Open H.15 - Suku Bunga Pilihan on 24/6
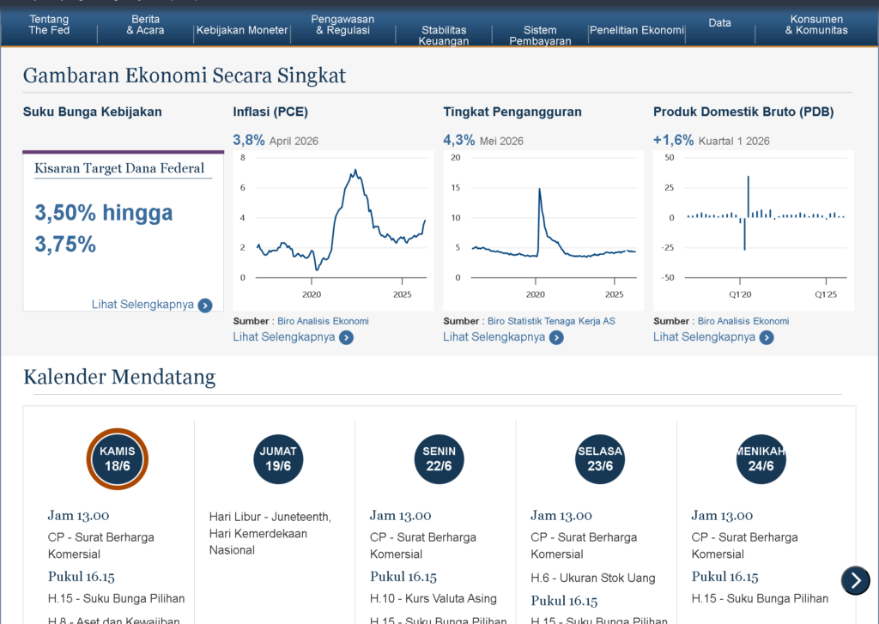The width and height of the screenshot is (879, 624). [x=760, y=599]
